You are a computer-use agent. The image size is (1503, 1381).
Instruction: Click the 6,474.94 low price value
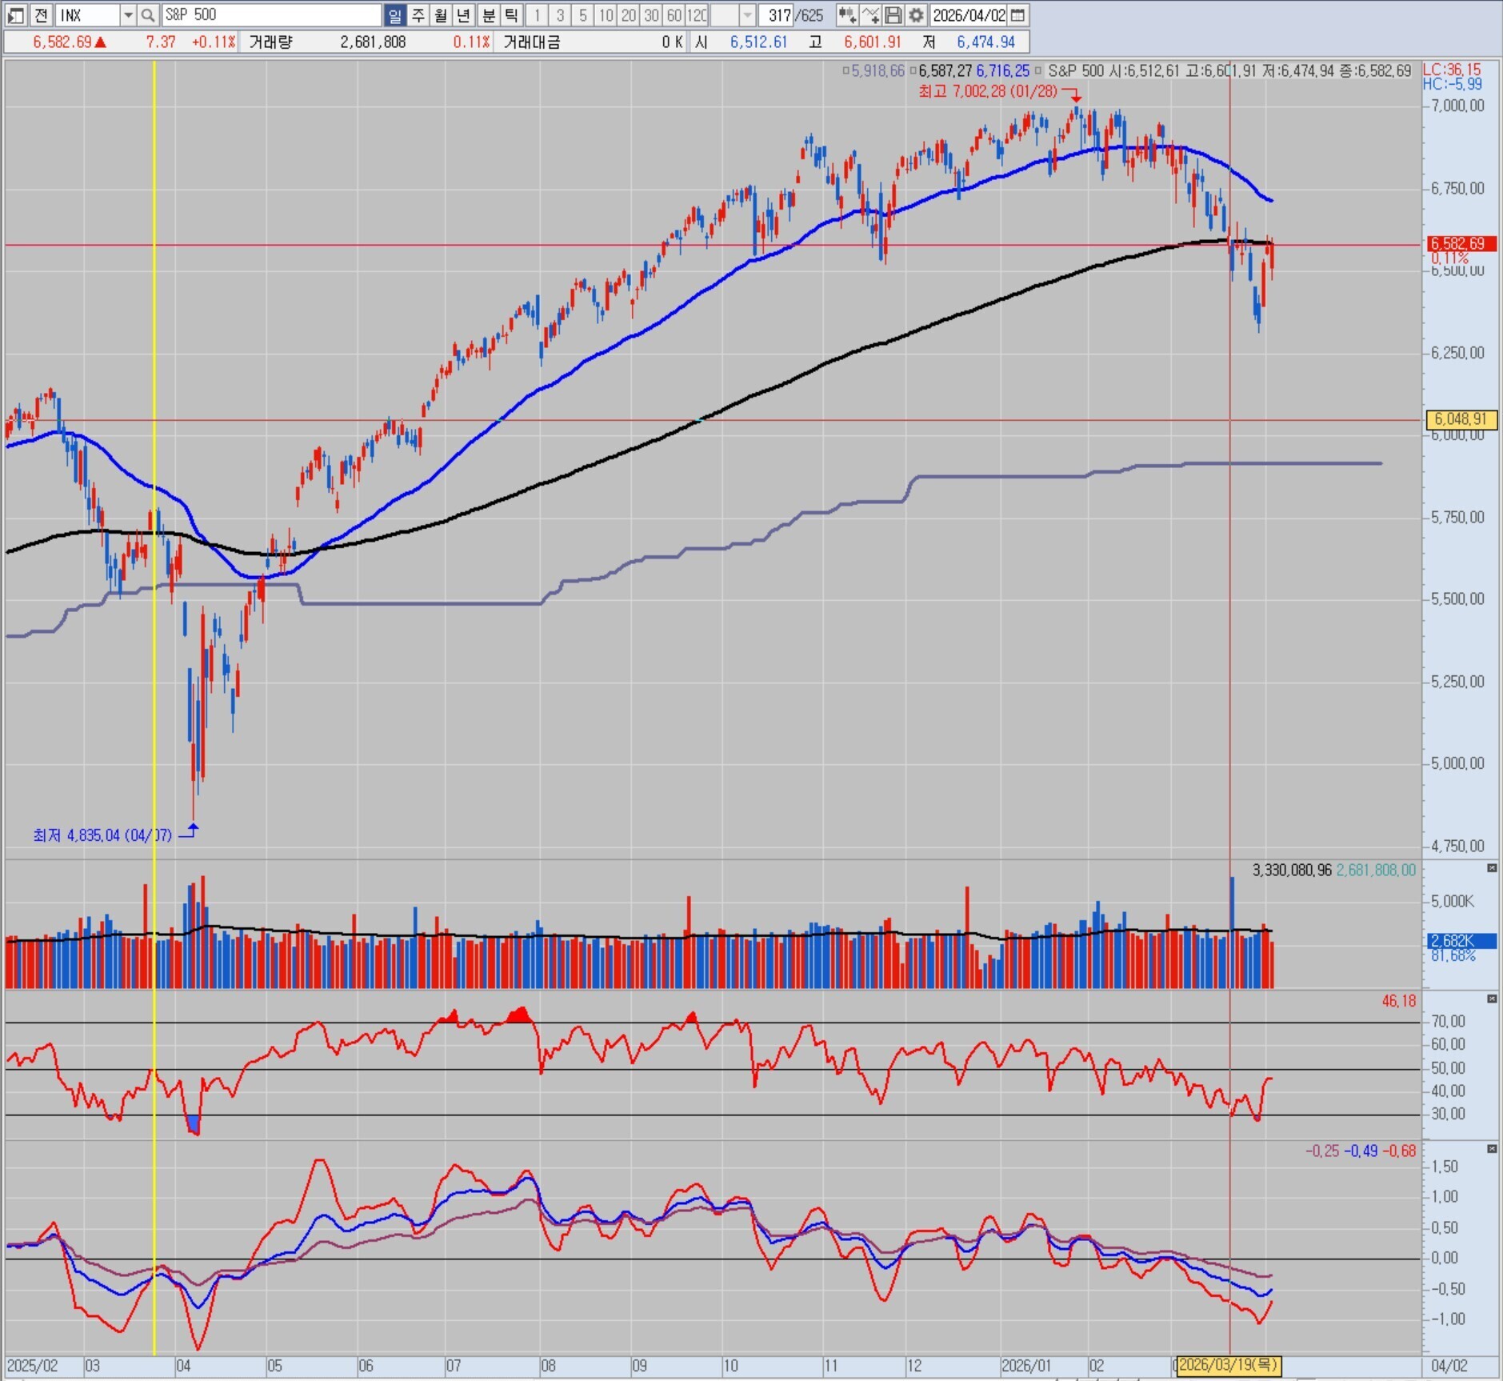coord(986,42)
